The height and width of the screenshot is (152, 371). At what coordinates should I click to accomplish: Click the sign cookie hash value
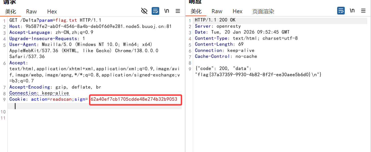(x=134, y=99)
